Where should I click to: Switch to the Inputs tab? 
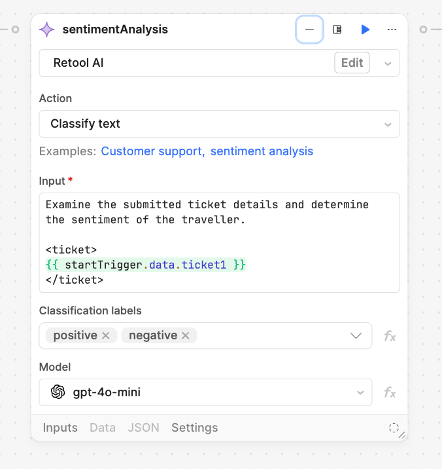pos(60,428)
